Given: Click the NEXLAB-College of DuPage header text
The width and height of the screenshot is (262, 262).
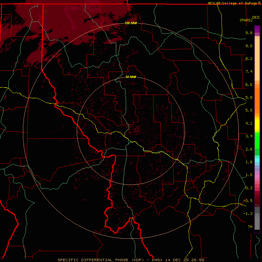Looking at the screenshot, I should coord(233,3).
